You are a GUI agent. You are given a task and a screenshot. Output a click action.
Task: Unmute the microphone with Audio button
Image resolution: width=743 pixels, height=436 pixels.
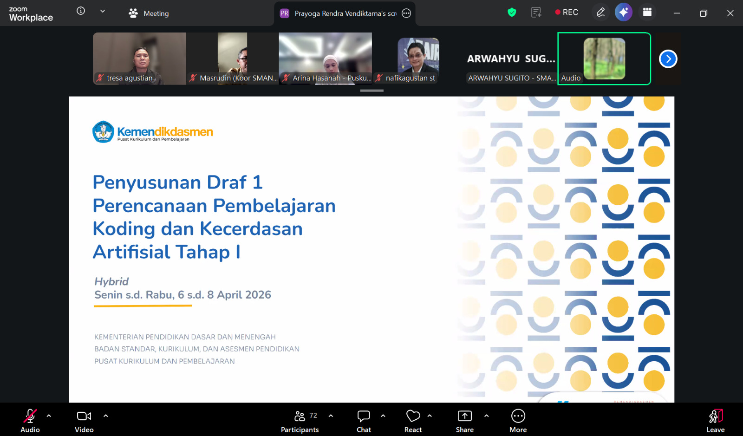click(30, 421)
